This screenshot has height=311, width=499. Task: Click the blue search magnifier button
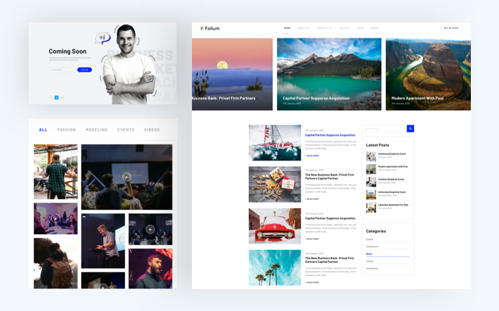tap(410, 129)
